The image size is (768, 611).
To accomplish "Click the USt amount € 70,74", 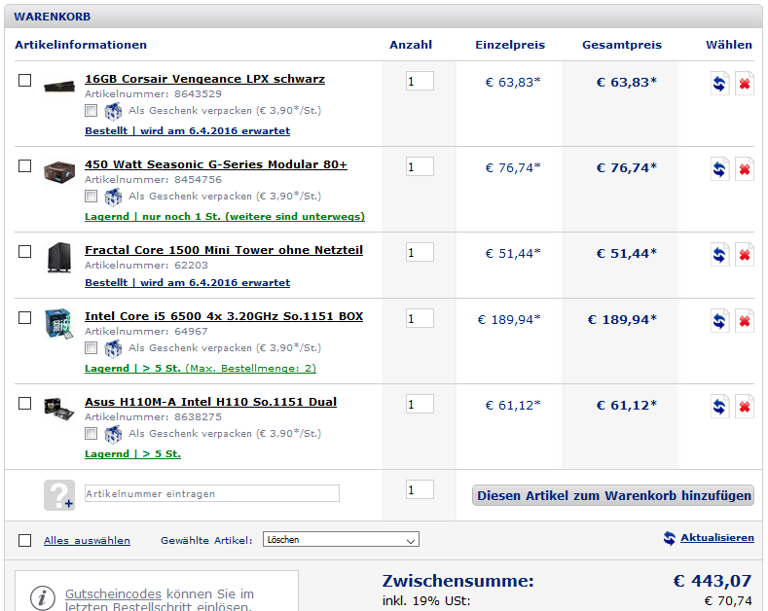I will coord(728,600).
